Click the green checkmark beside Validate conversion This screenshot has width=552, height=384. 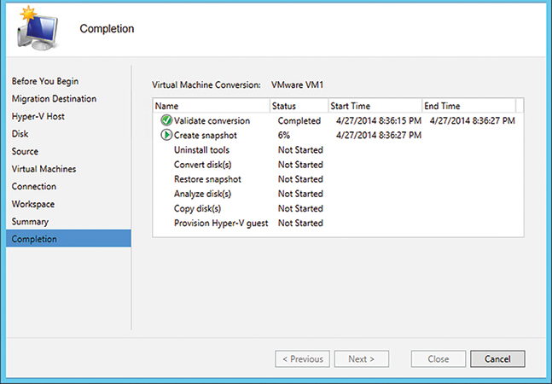(x=166, y=120)
